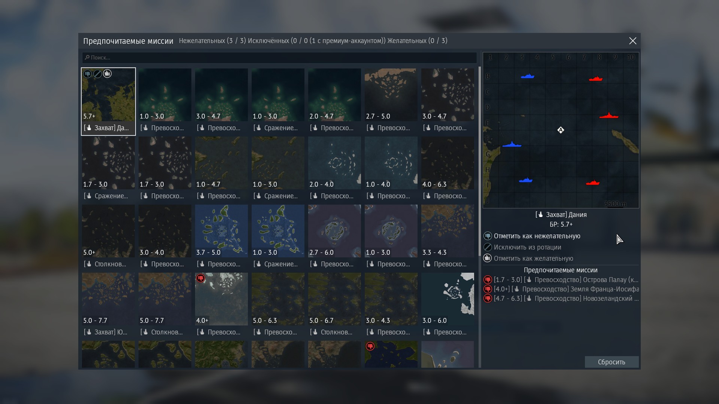Close the Предпочитаемые миссии window

pos(632,41)
